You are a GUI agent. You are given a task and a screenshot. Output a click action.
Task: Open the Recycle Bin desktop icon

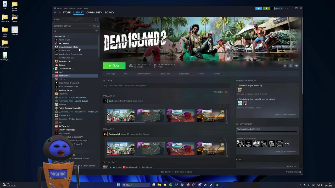click(x=5, y=5)
